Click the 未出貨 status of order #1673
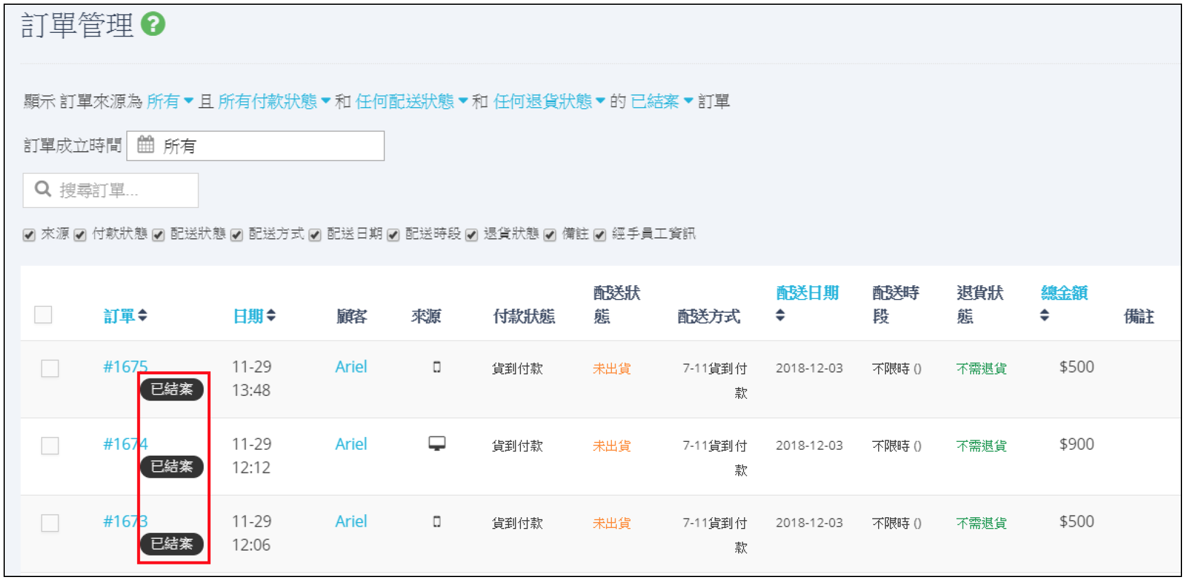This screenshot has width=1188, height=580. click(611, 523)
